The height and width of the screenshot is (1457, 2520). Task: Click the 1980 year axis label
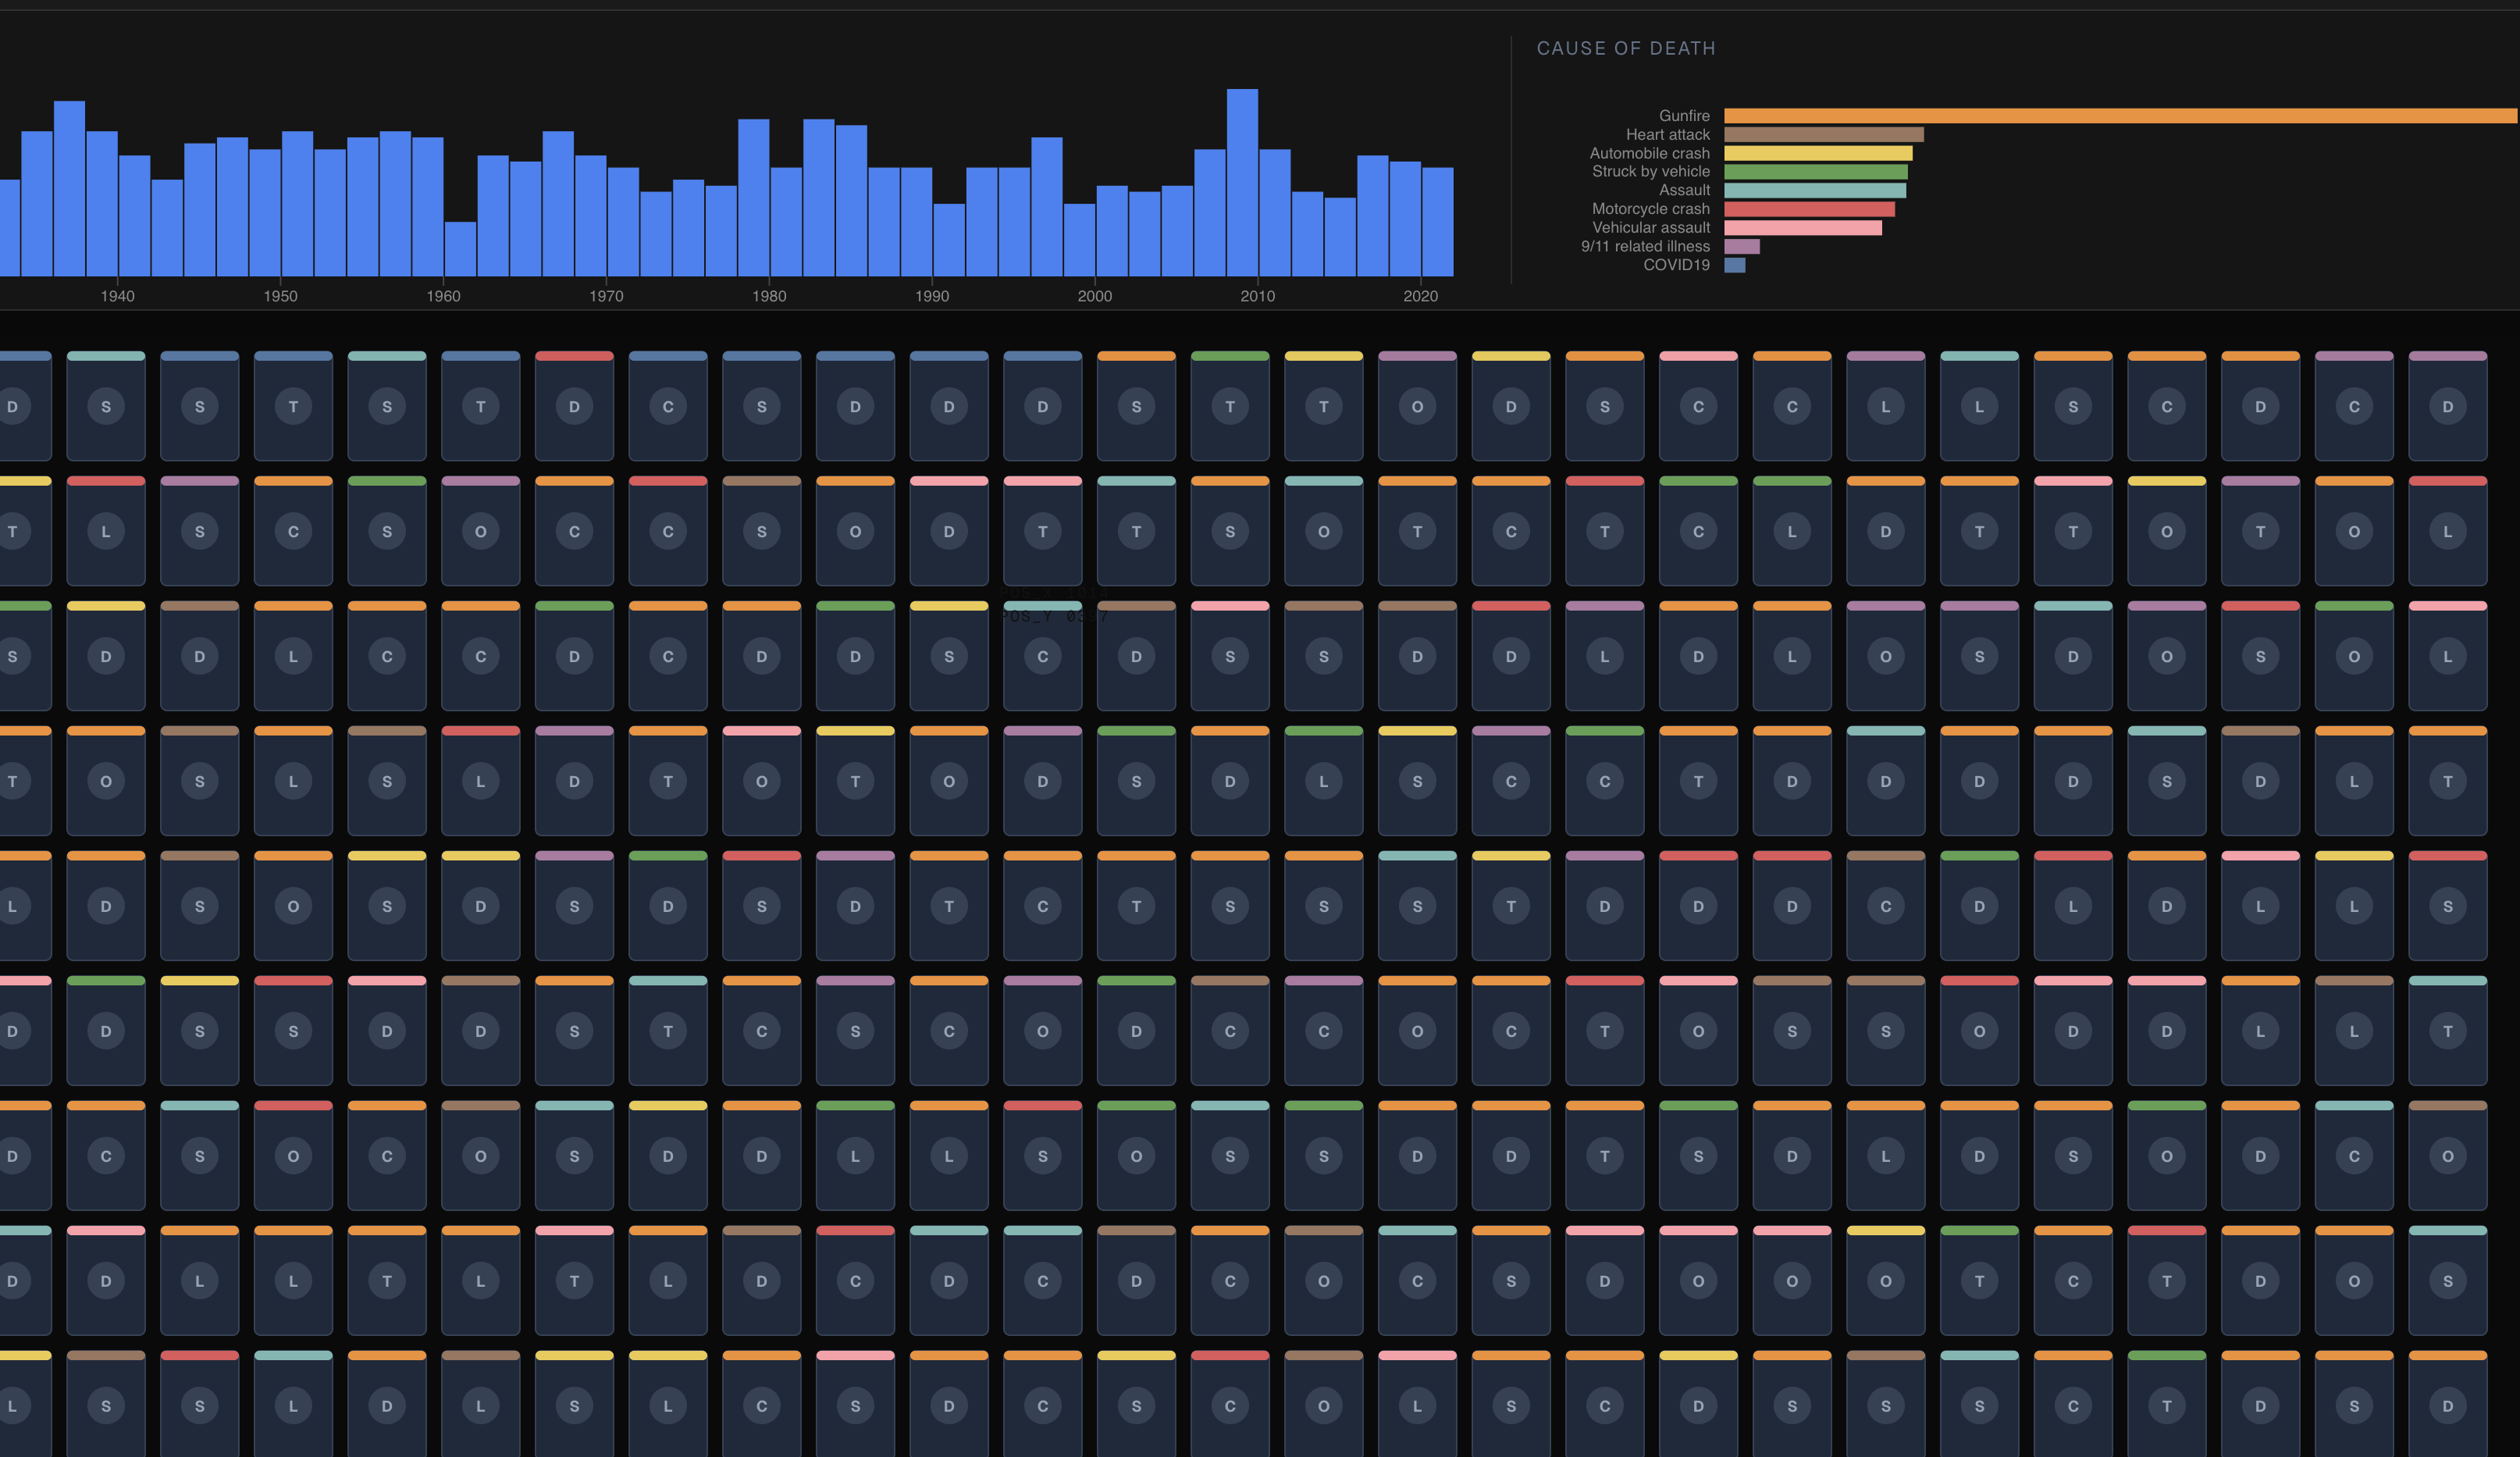(769, 296)
